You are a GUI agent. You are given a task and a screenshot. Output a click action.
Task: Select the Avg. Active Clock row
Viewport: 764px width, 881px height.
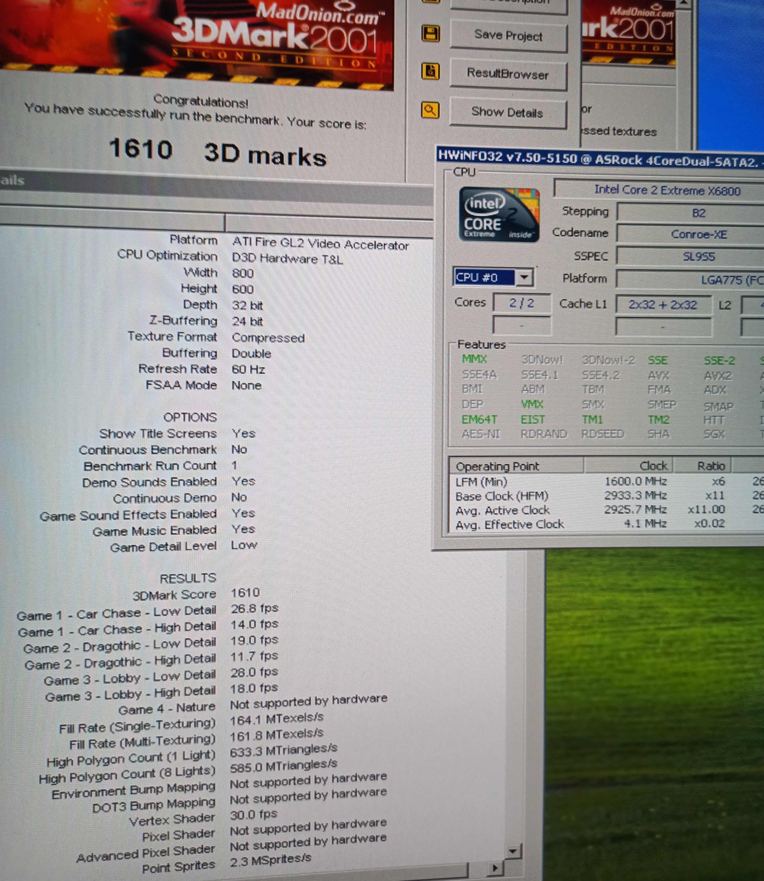coord(607,510)
